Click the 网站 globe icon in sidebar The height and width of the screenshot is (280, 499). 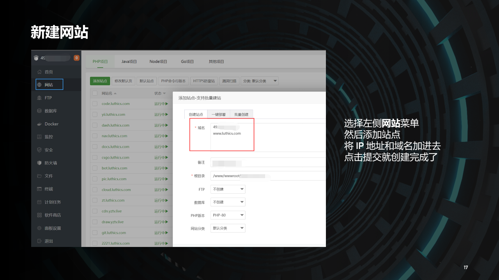(39, 85)
